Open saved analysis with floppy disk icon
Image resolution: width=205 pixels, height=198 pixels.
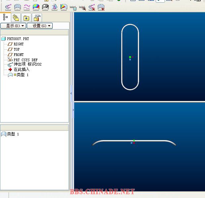click(73, 8)
